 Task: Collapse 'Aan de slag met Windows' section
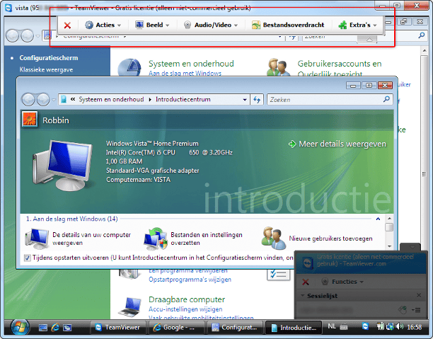(x=378, y=219)
